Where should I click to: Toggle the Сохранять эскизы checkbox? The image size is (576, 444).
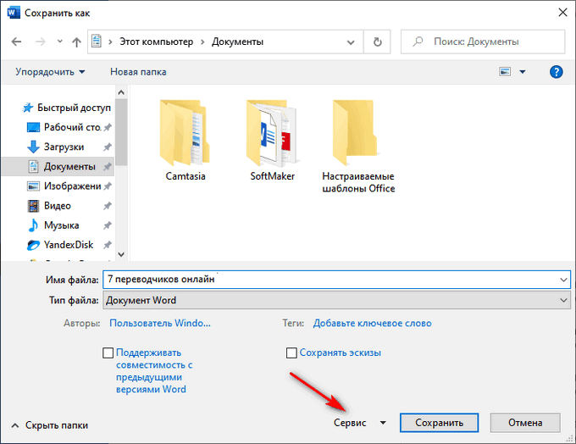[291, 352]
